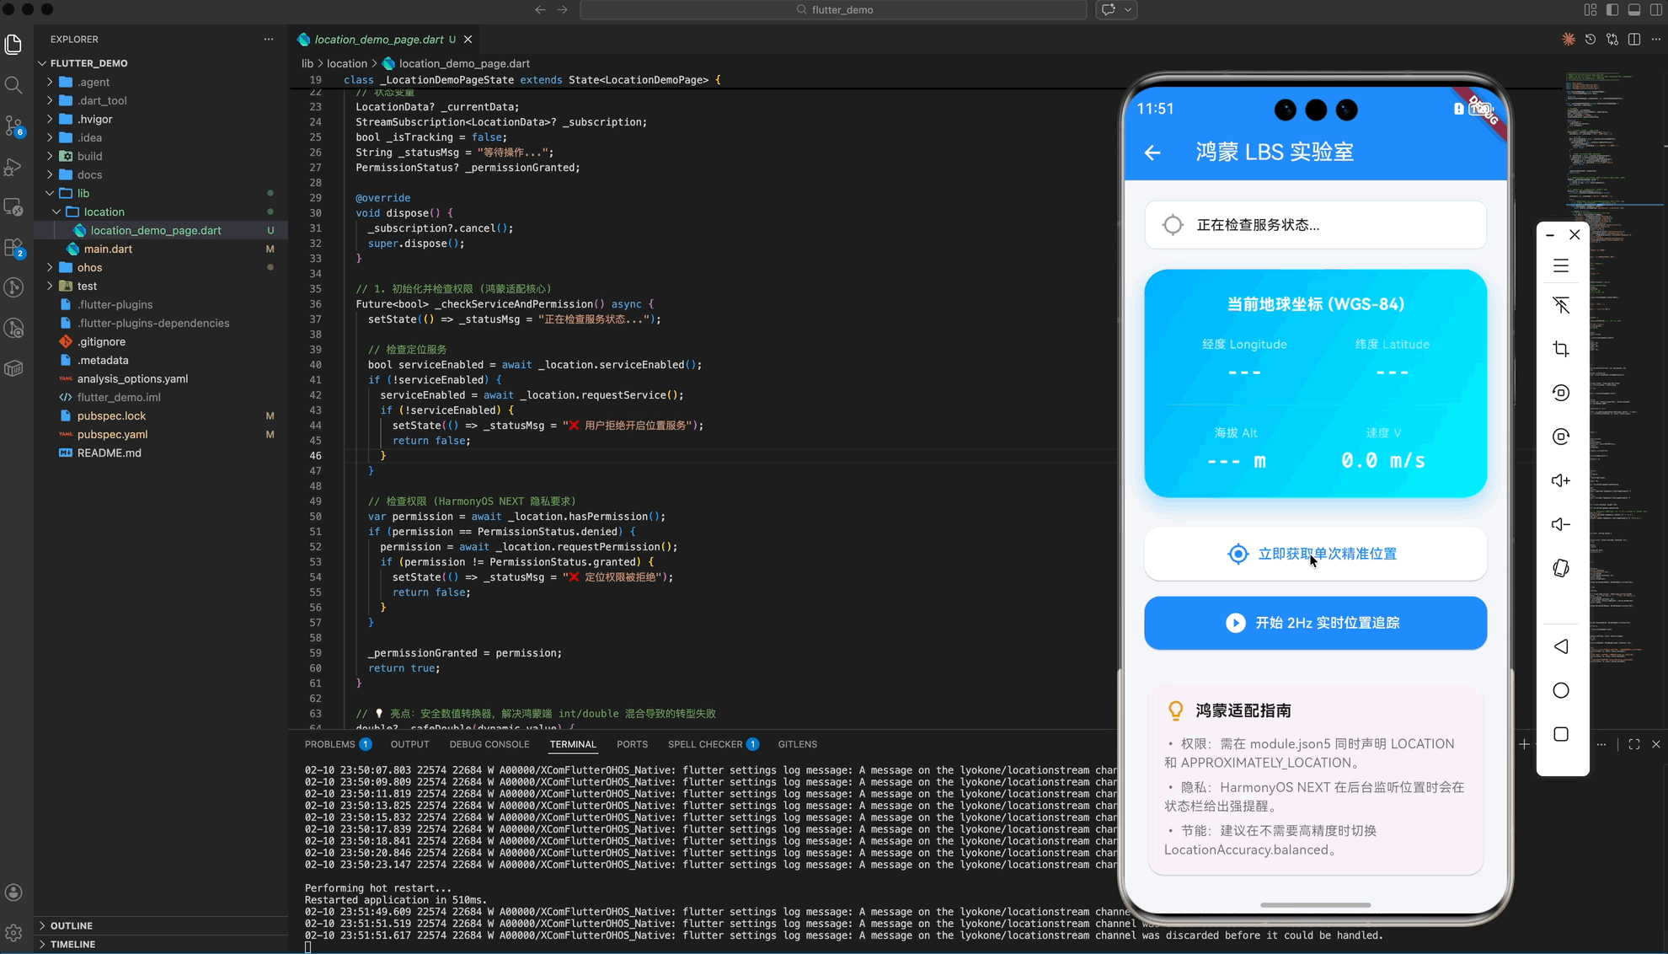Click the emulator crop screenshot icon
The height and width of the screenshot is (954, 1668).
[1561, 349]
